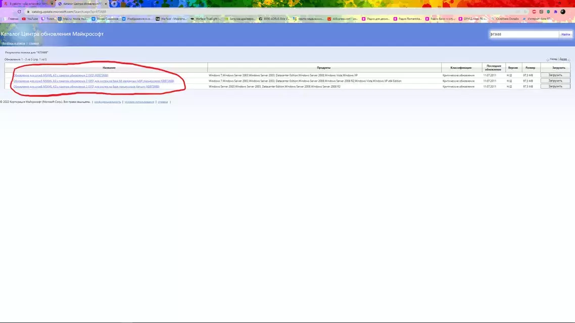Screen dimensions: 575x323
Task: Open the Twitch bookmark
Action: tap(48, 19)
